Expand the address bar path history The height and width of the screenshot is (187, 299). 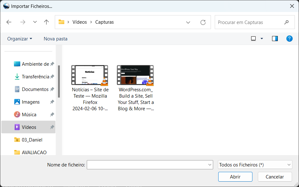tap(188, 22)
